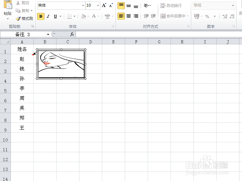Toggle Wrap Text (自动换行)

[171, 6]
